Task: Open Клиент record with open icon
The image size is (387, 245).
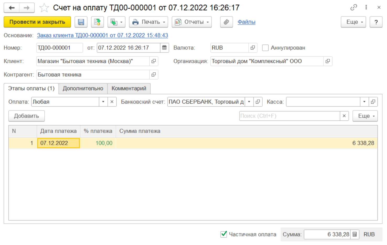Action: (154, 61)
